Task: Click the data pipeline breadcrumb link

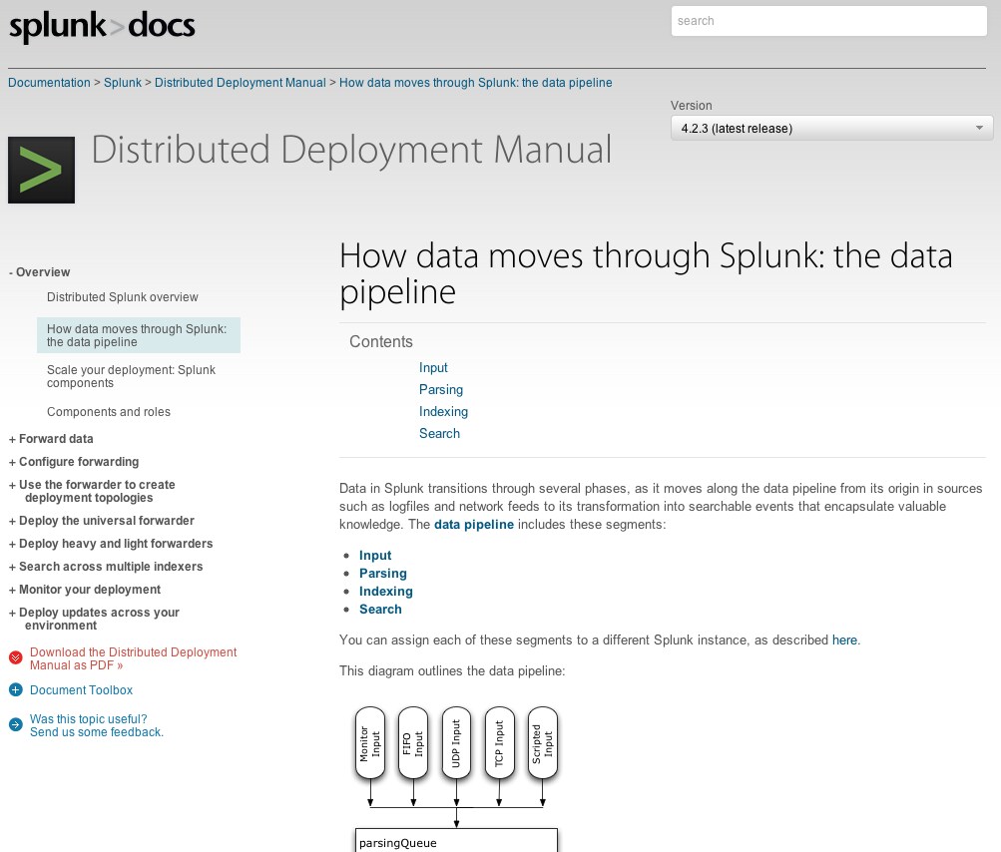Action: pyautogui.click(x=476, y=83)
